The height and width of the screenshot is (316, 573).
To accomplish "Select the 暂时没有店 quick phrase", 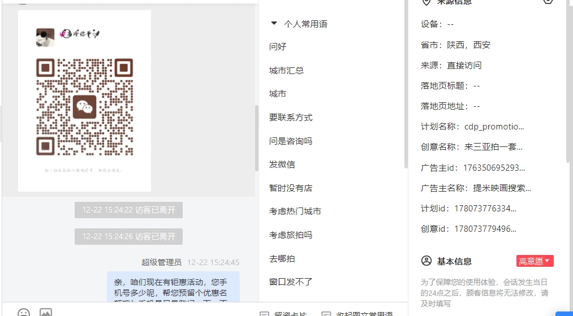I will 291,188.
